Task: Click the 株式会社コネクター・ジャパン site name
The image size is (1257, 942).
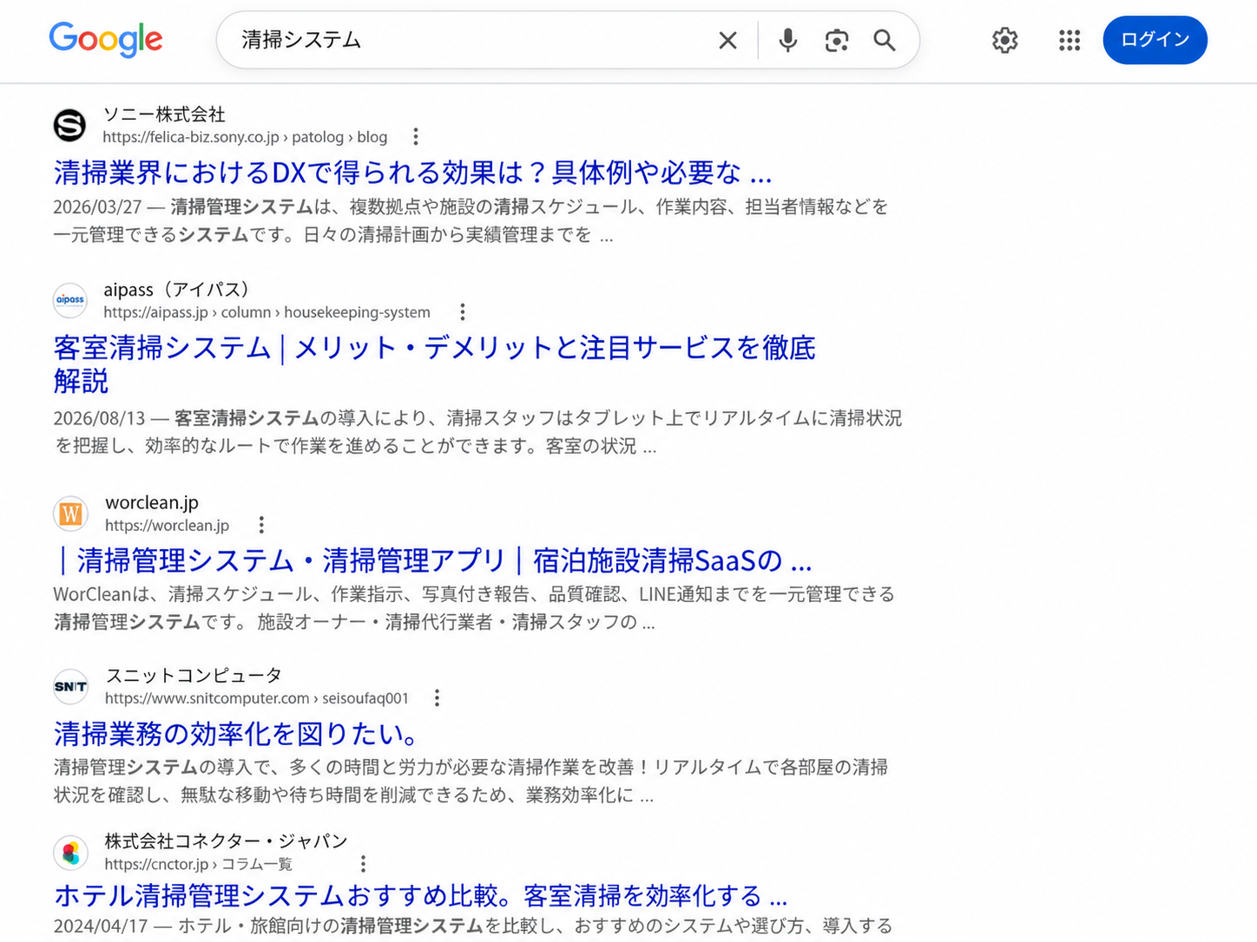Action: [226, 841]
